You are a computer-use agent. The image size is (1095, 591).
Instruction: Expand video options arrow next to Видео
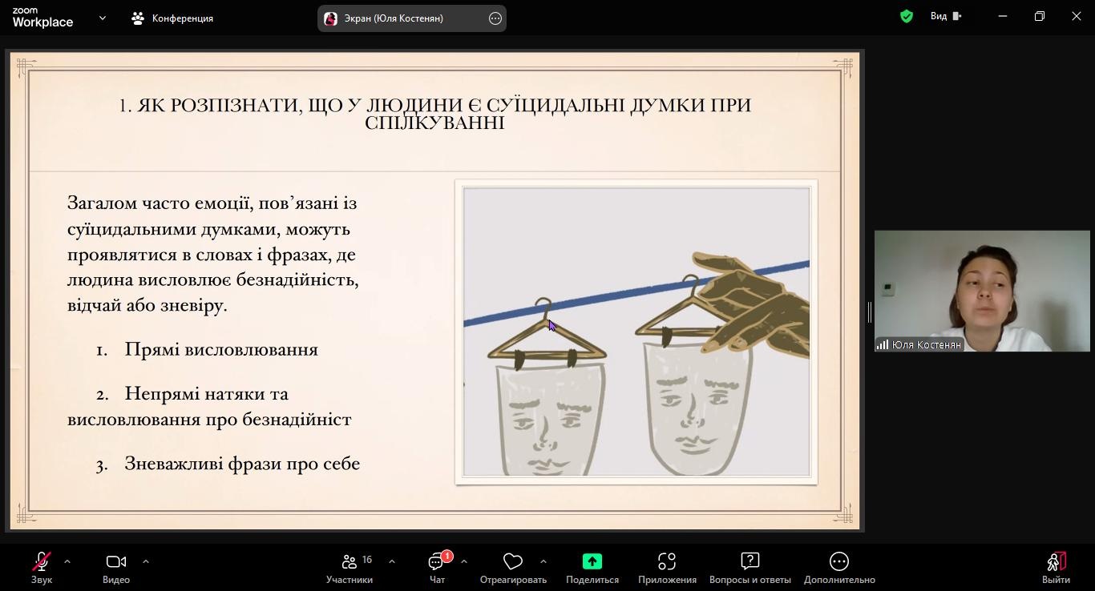pyautogui.click(x=145, y=561)
